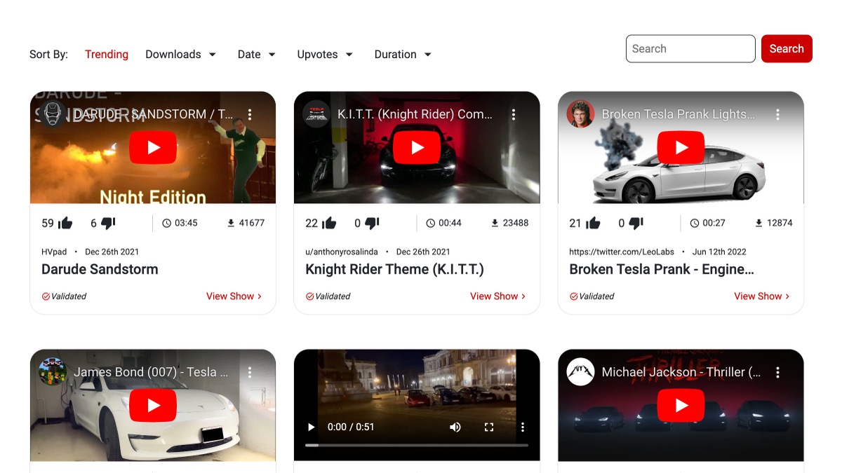Downvote the Knight Rider Theme show
This screenshot has height=473, width=842.
(372, 223)
